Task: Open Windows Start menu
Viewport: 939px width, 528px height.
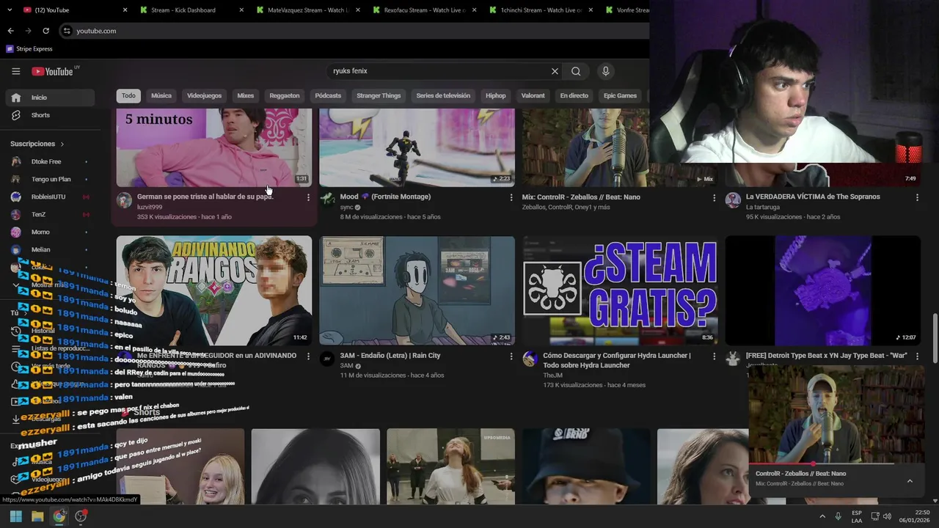Action: pyautogui.click(x=15, y=516)
